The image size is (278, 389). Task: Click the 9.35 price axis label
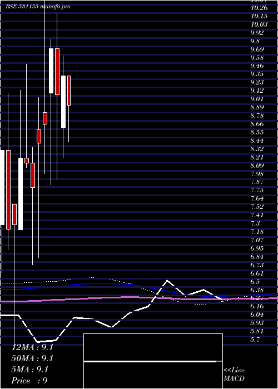[257, 74]
